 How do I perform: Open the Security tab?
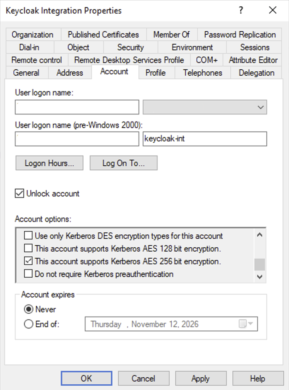tap(130, 47)
